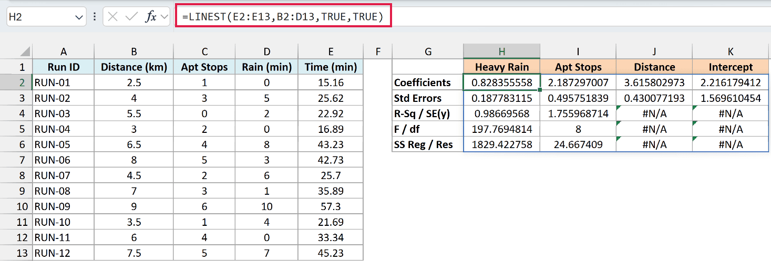Select cell with value 2.187297007

578,82
